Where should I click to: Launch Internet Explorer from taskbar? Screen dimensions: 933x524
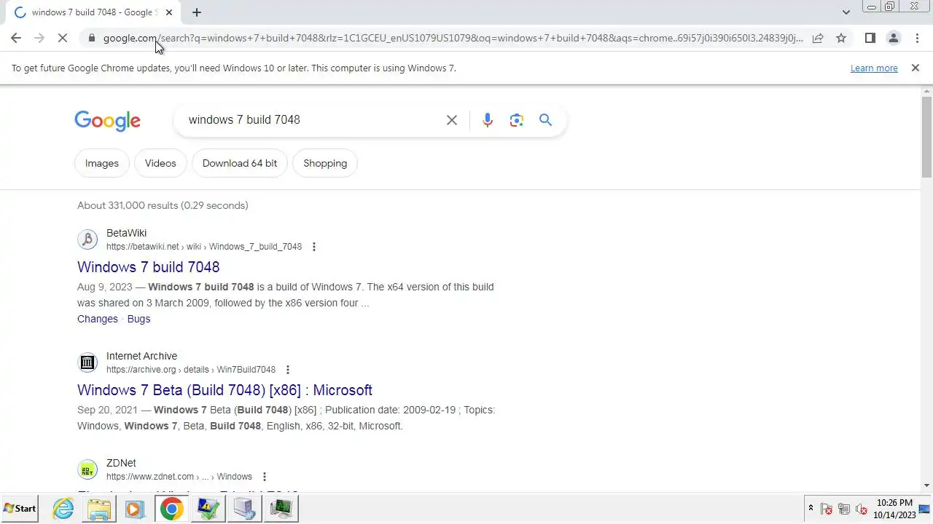click(63, 509)
